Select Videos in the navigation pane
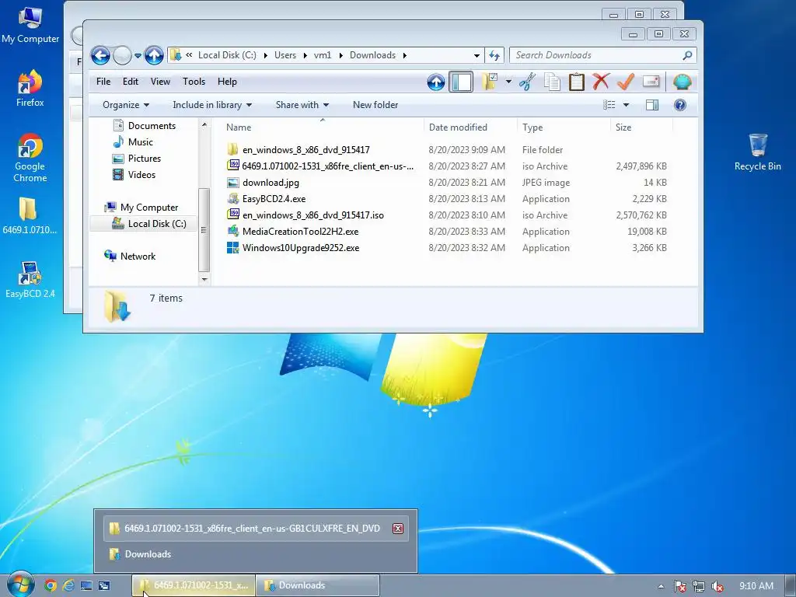 click(x=134, y=174)
